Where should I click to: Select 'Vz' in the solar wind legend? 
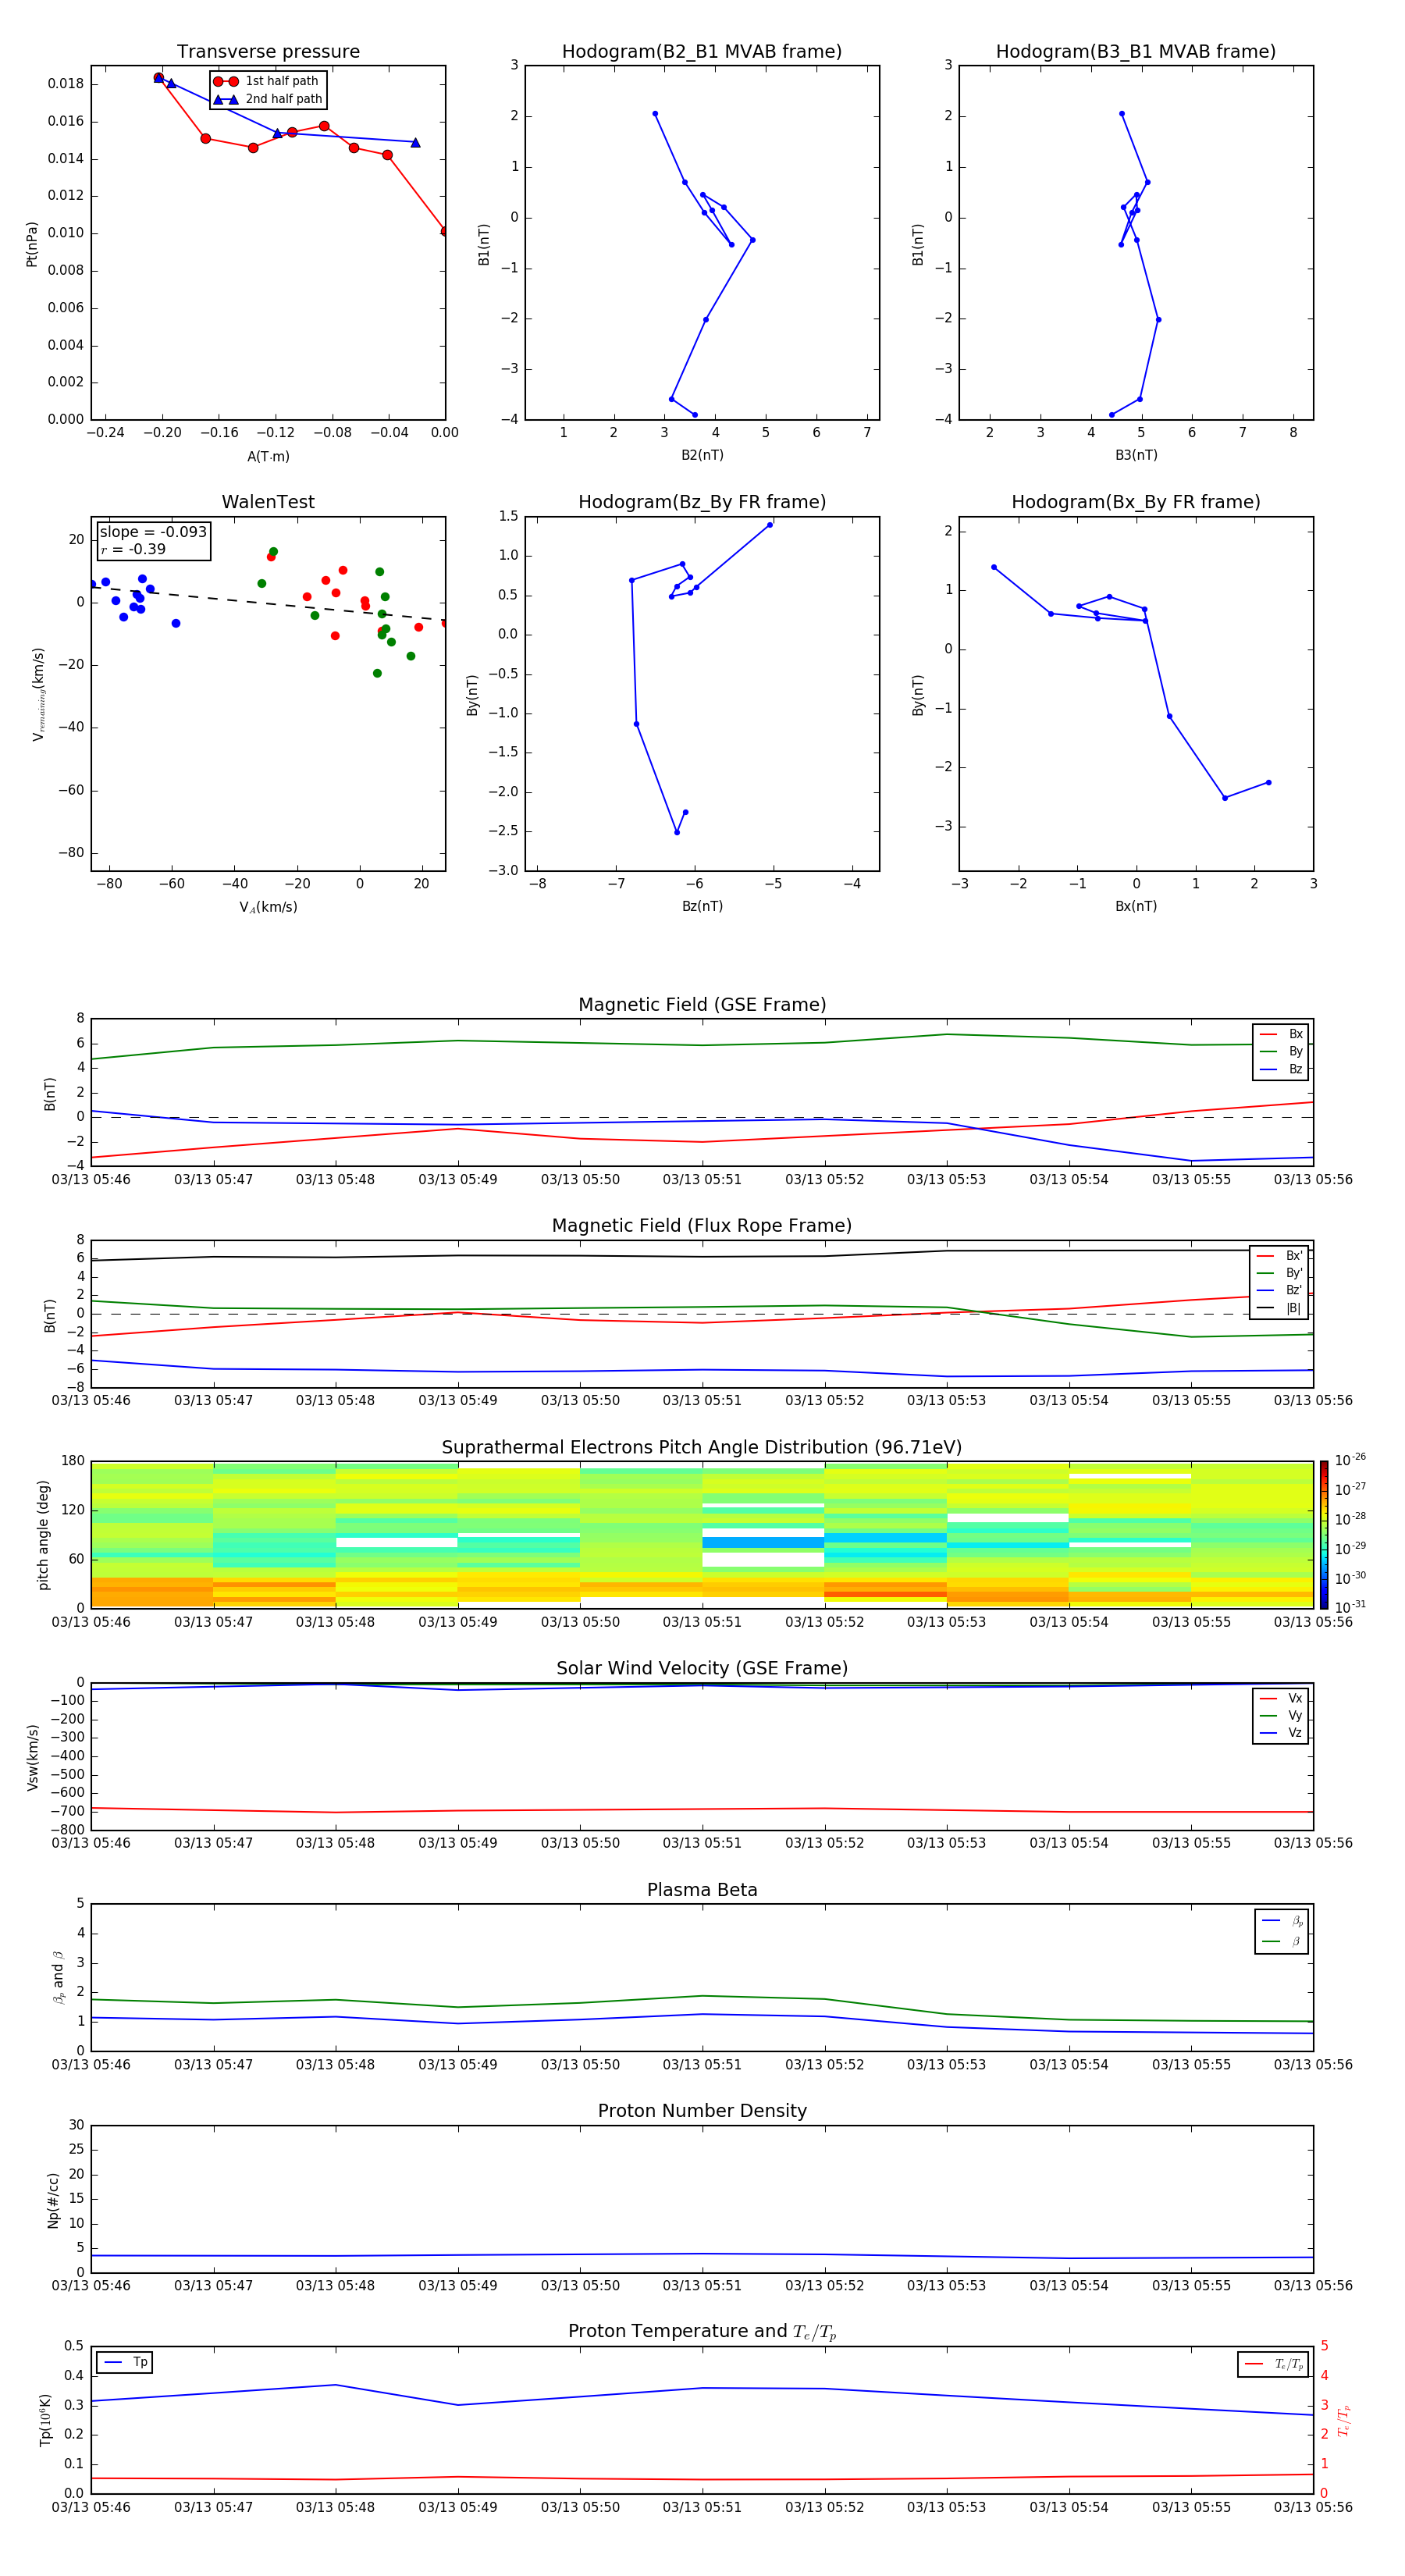pos(1282,1732)
